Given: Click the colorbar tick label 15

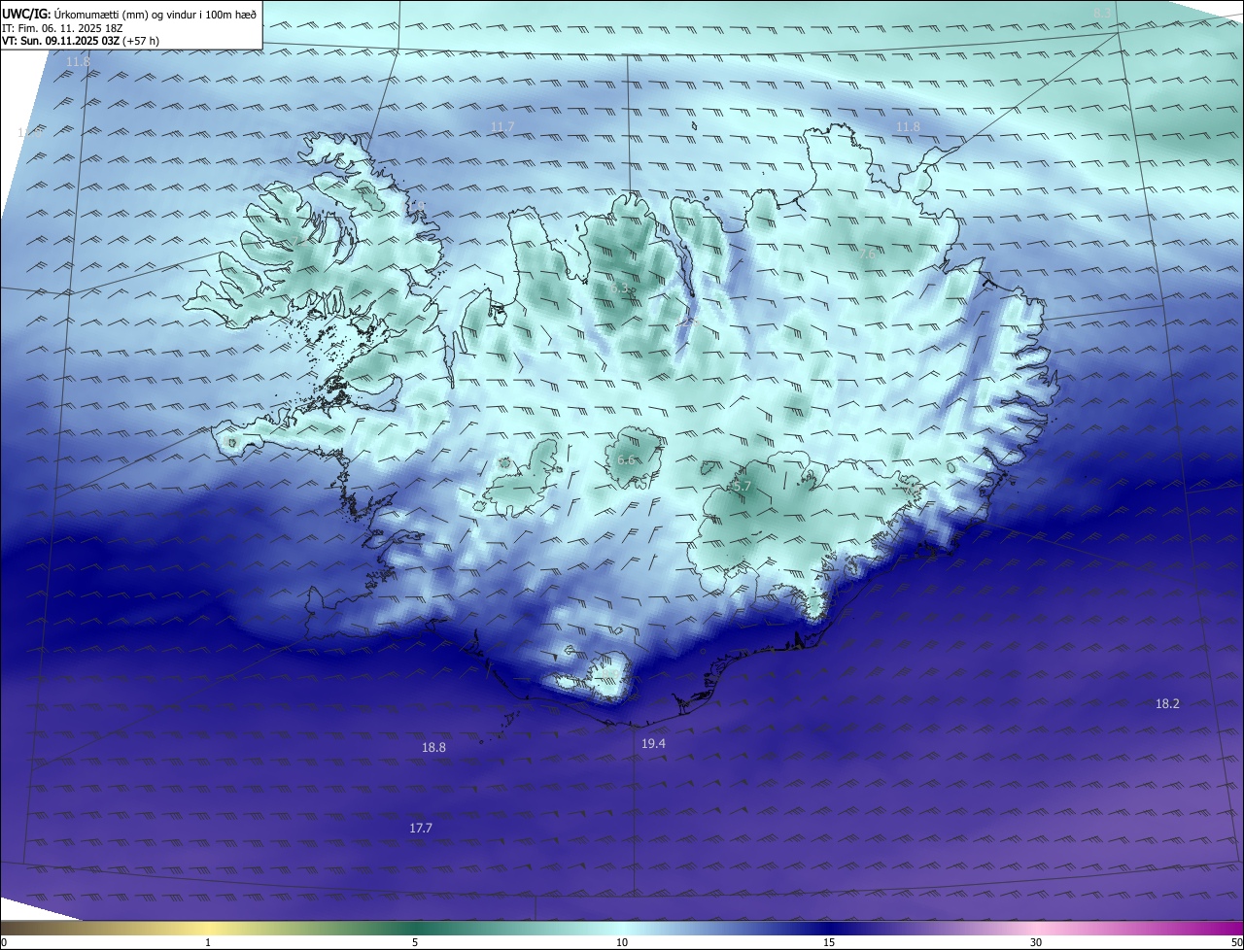Looking at the screenshot, I should point(829,942).
